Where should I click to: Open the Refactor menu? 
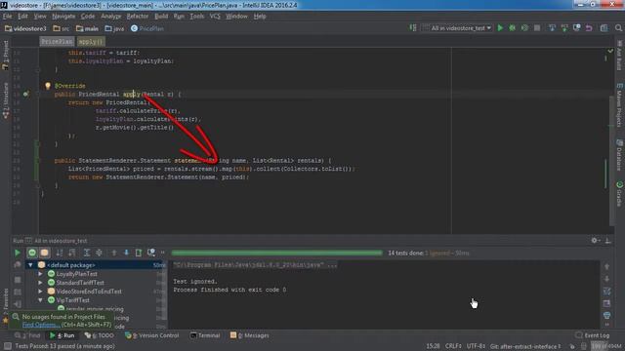(138, 17)
